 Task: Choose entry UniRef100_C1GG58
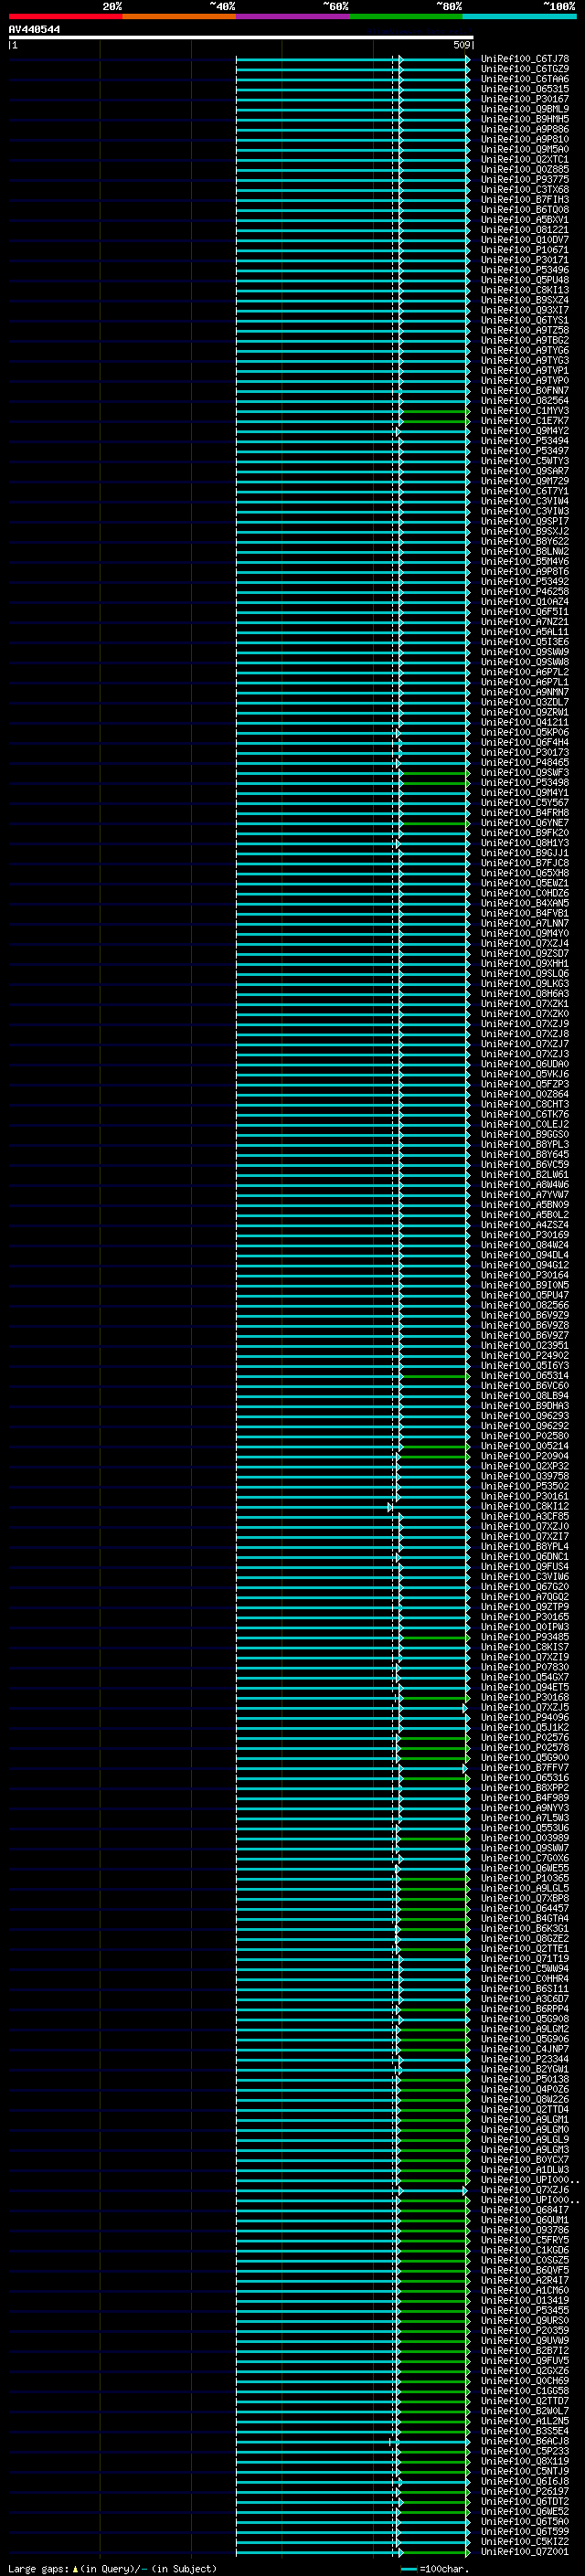pyautogui.click(x=525, y=2390)
